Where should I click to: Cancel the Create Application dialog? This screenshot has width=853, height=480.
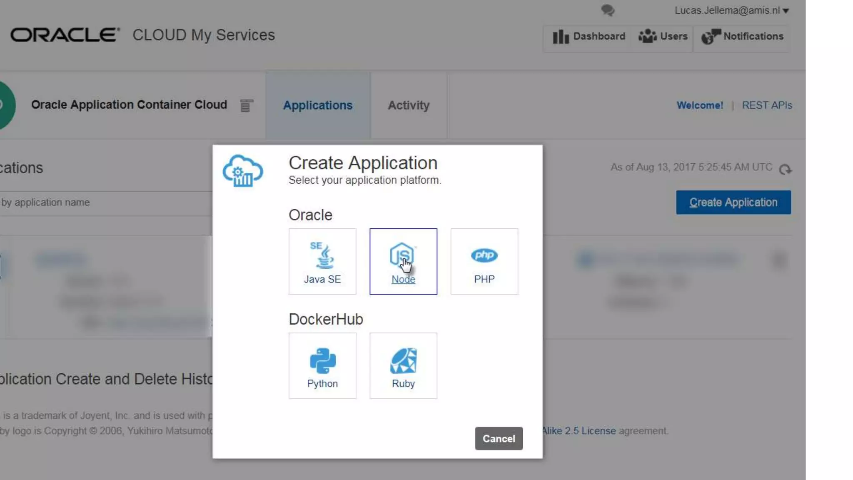click(x=498, y=438)
